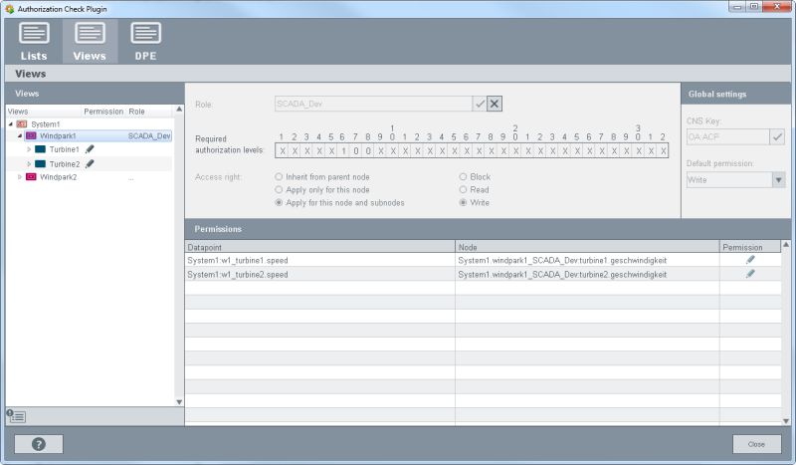
Task: Confirm role with the checkmark icon
Action: (480, 104)
